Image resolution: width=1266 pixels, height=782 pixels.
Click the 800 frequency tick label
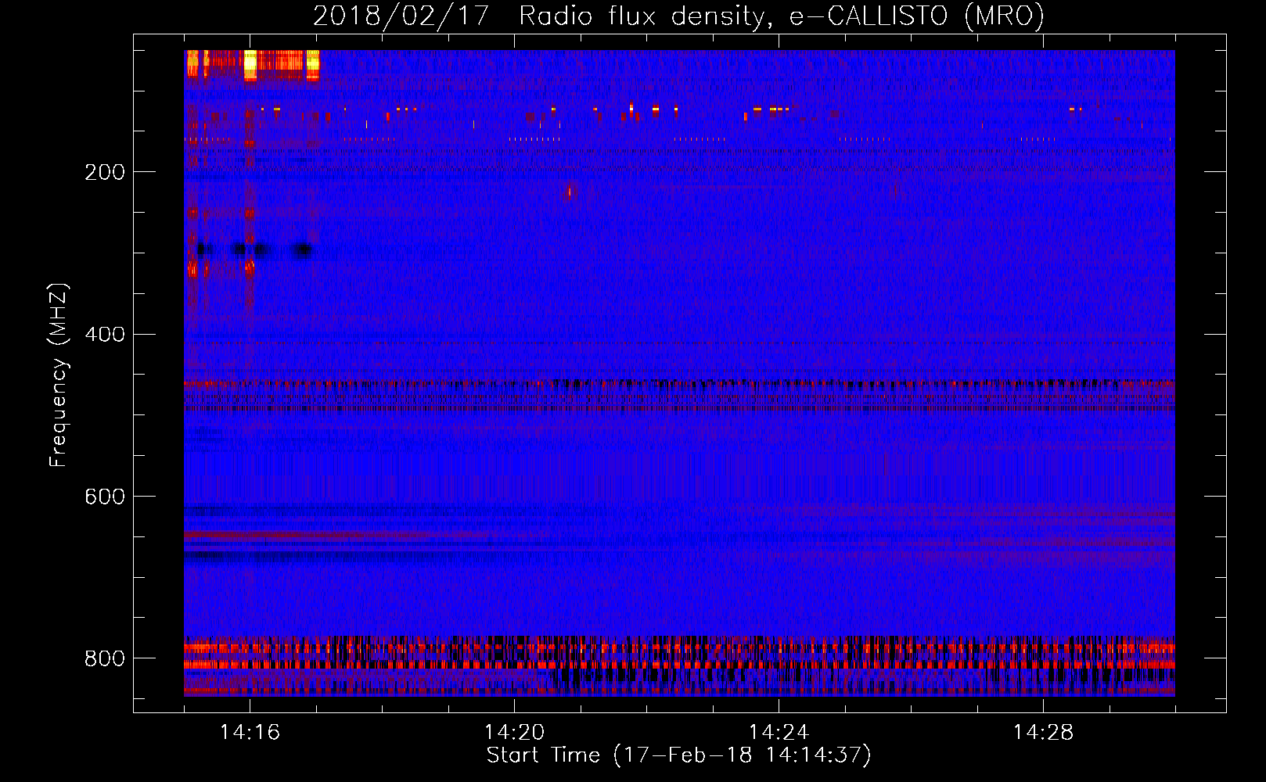[x=105, y=659]
